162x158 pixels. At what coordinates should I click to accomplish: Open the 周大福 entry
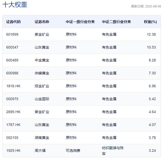pyautogui.click(x=40, y=151)
